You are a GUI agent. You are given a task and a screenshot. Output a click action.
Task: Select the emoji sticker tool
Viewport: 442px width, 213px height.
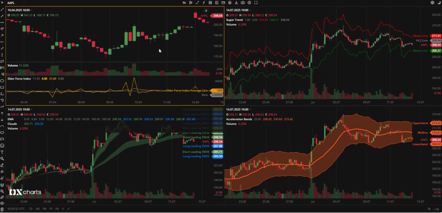click(x=3, y=146)
